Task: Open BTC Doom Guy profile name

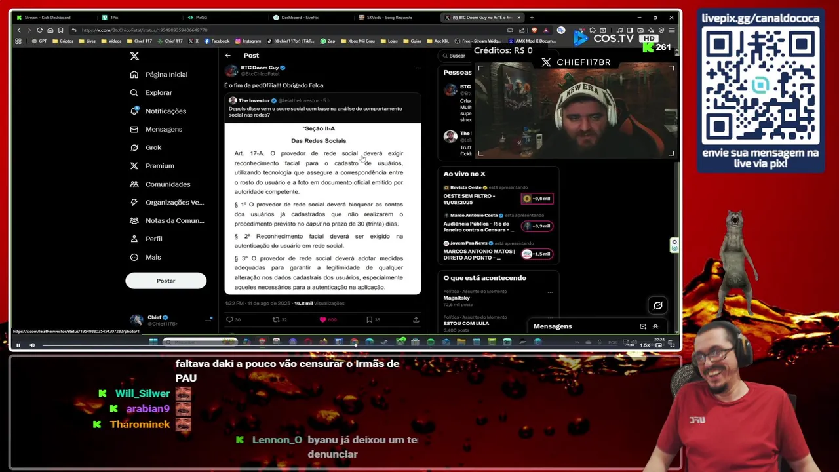Action: pos(260,68)
